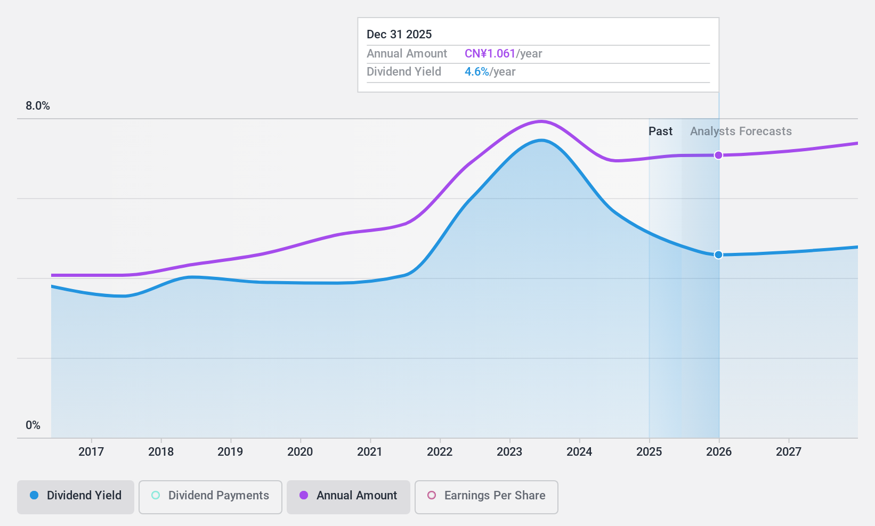Click the 2019 x-axis label
Viewport: 875px width, 526px height.
230,452
